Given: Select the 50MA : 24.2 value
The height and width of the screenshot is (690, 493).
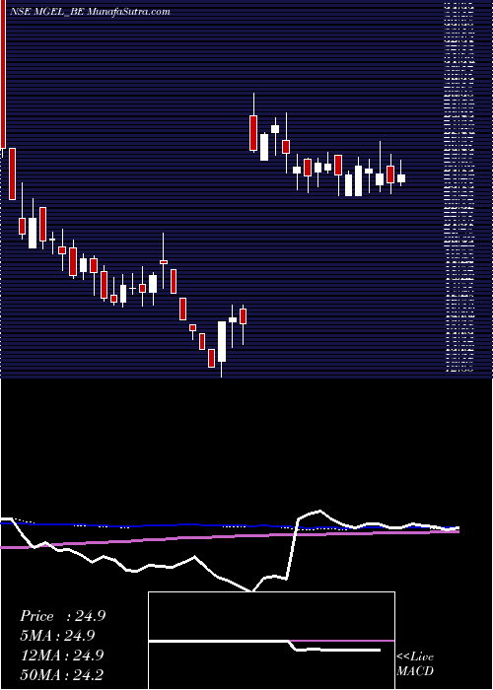Looking at the screenshot, I should click(61, 674).
